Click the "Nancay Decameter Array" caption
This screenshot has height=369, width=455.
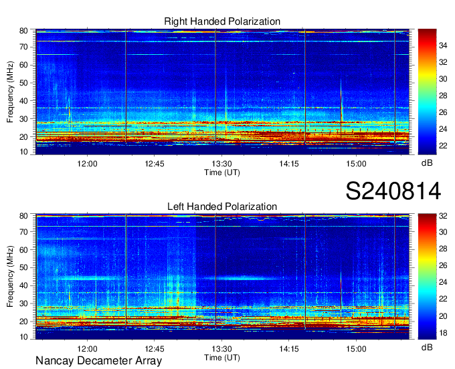(98, 361)
